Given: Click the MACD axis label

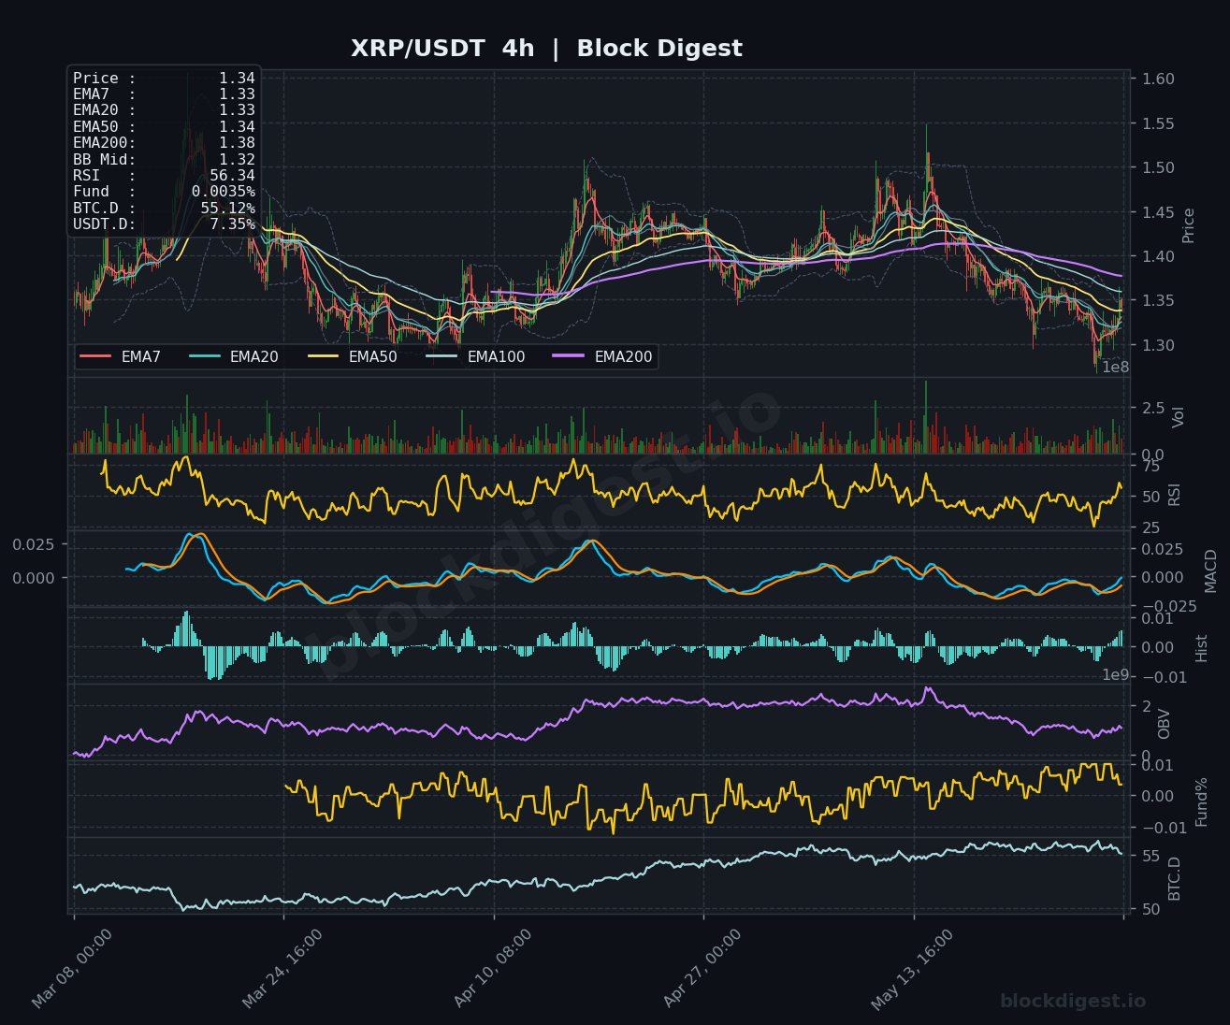Looking at the screenshot, I should click(1211, 570).
